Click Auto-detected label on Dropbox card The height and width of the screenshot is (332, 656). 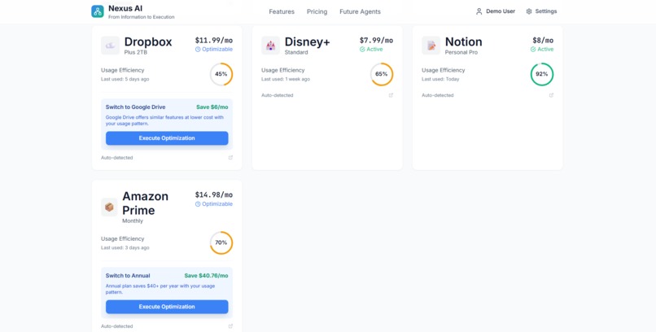point(116,158)
